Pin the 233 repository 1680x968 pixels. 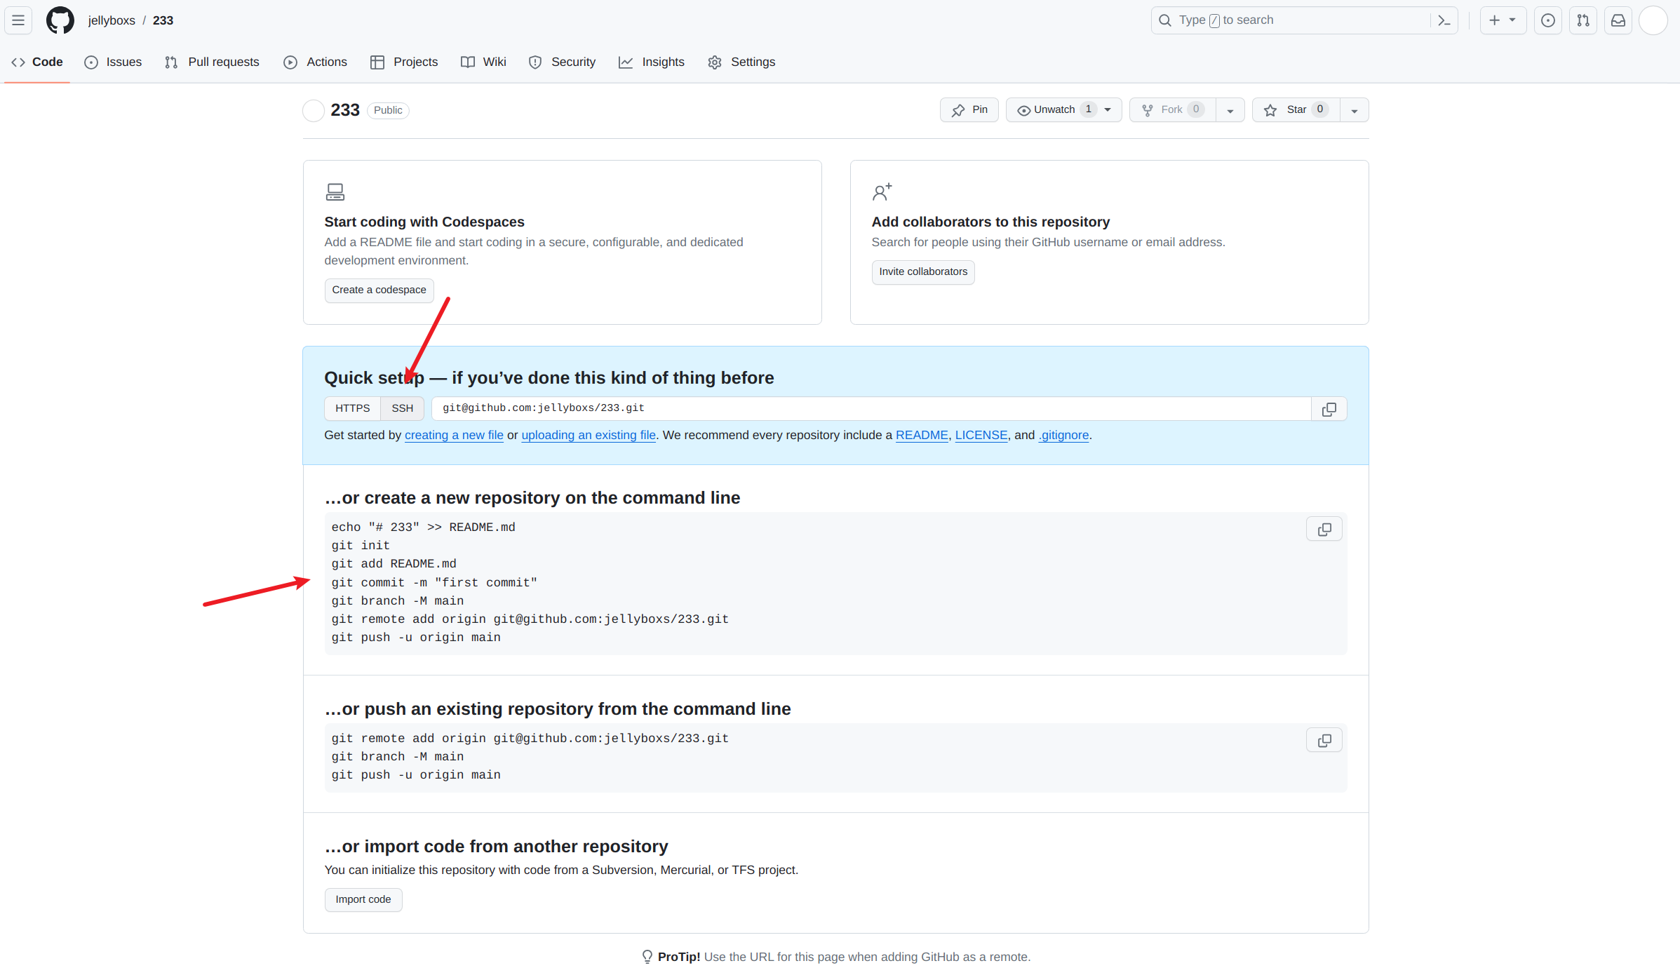(969, 110)
